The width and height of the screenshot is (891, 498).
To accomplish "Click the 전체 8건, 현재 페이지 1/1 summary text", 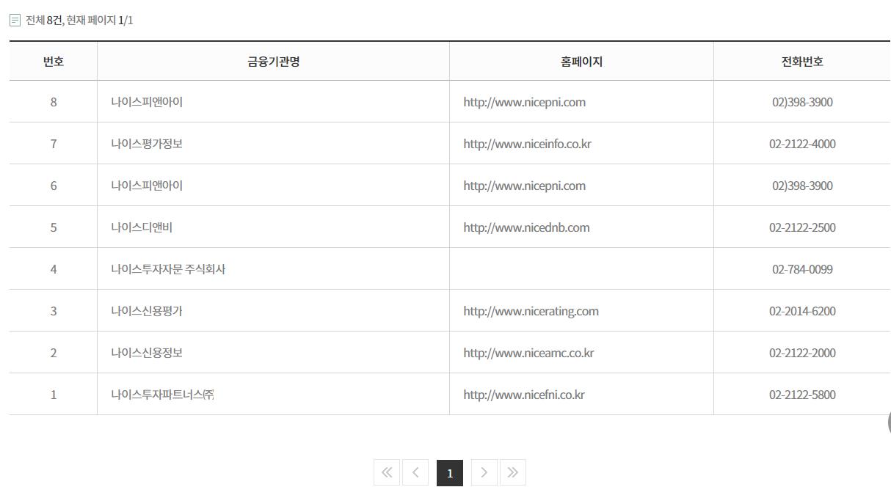I will coord(79,21).
